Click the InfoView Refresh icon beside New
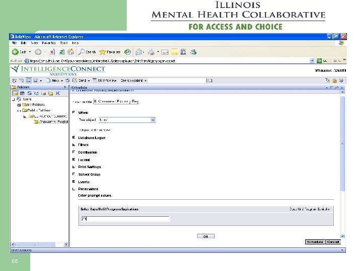The width and height of the screenshot is (362, 271). coord(68,80)
